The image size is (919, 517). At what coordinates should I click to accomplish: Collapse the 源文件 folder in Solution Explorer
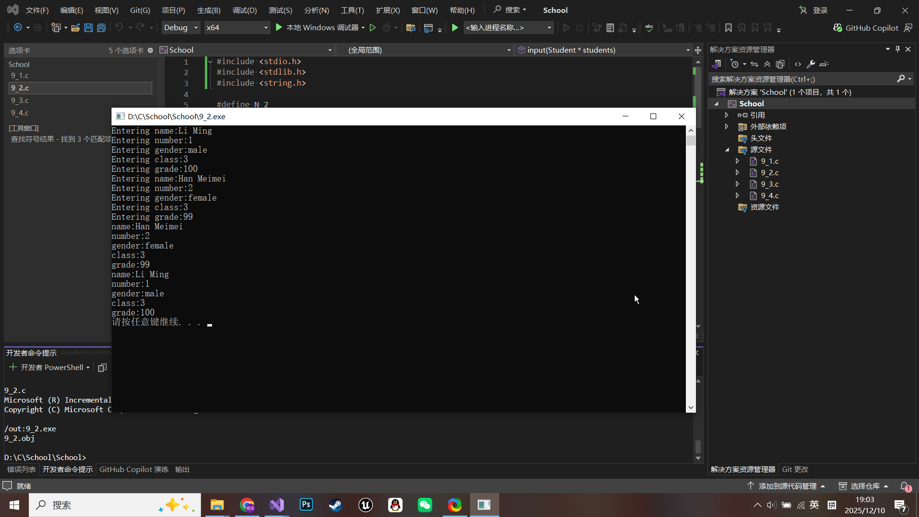pyautogui.click(x=727, y=150)
